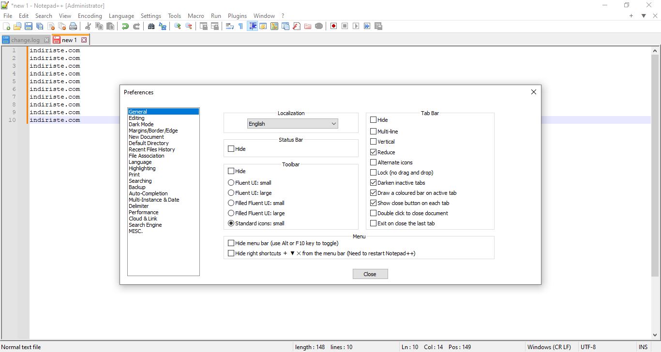
Task: Close the new 1 tab
Action: [x=84, y=40]
